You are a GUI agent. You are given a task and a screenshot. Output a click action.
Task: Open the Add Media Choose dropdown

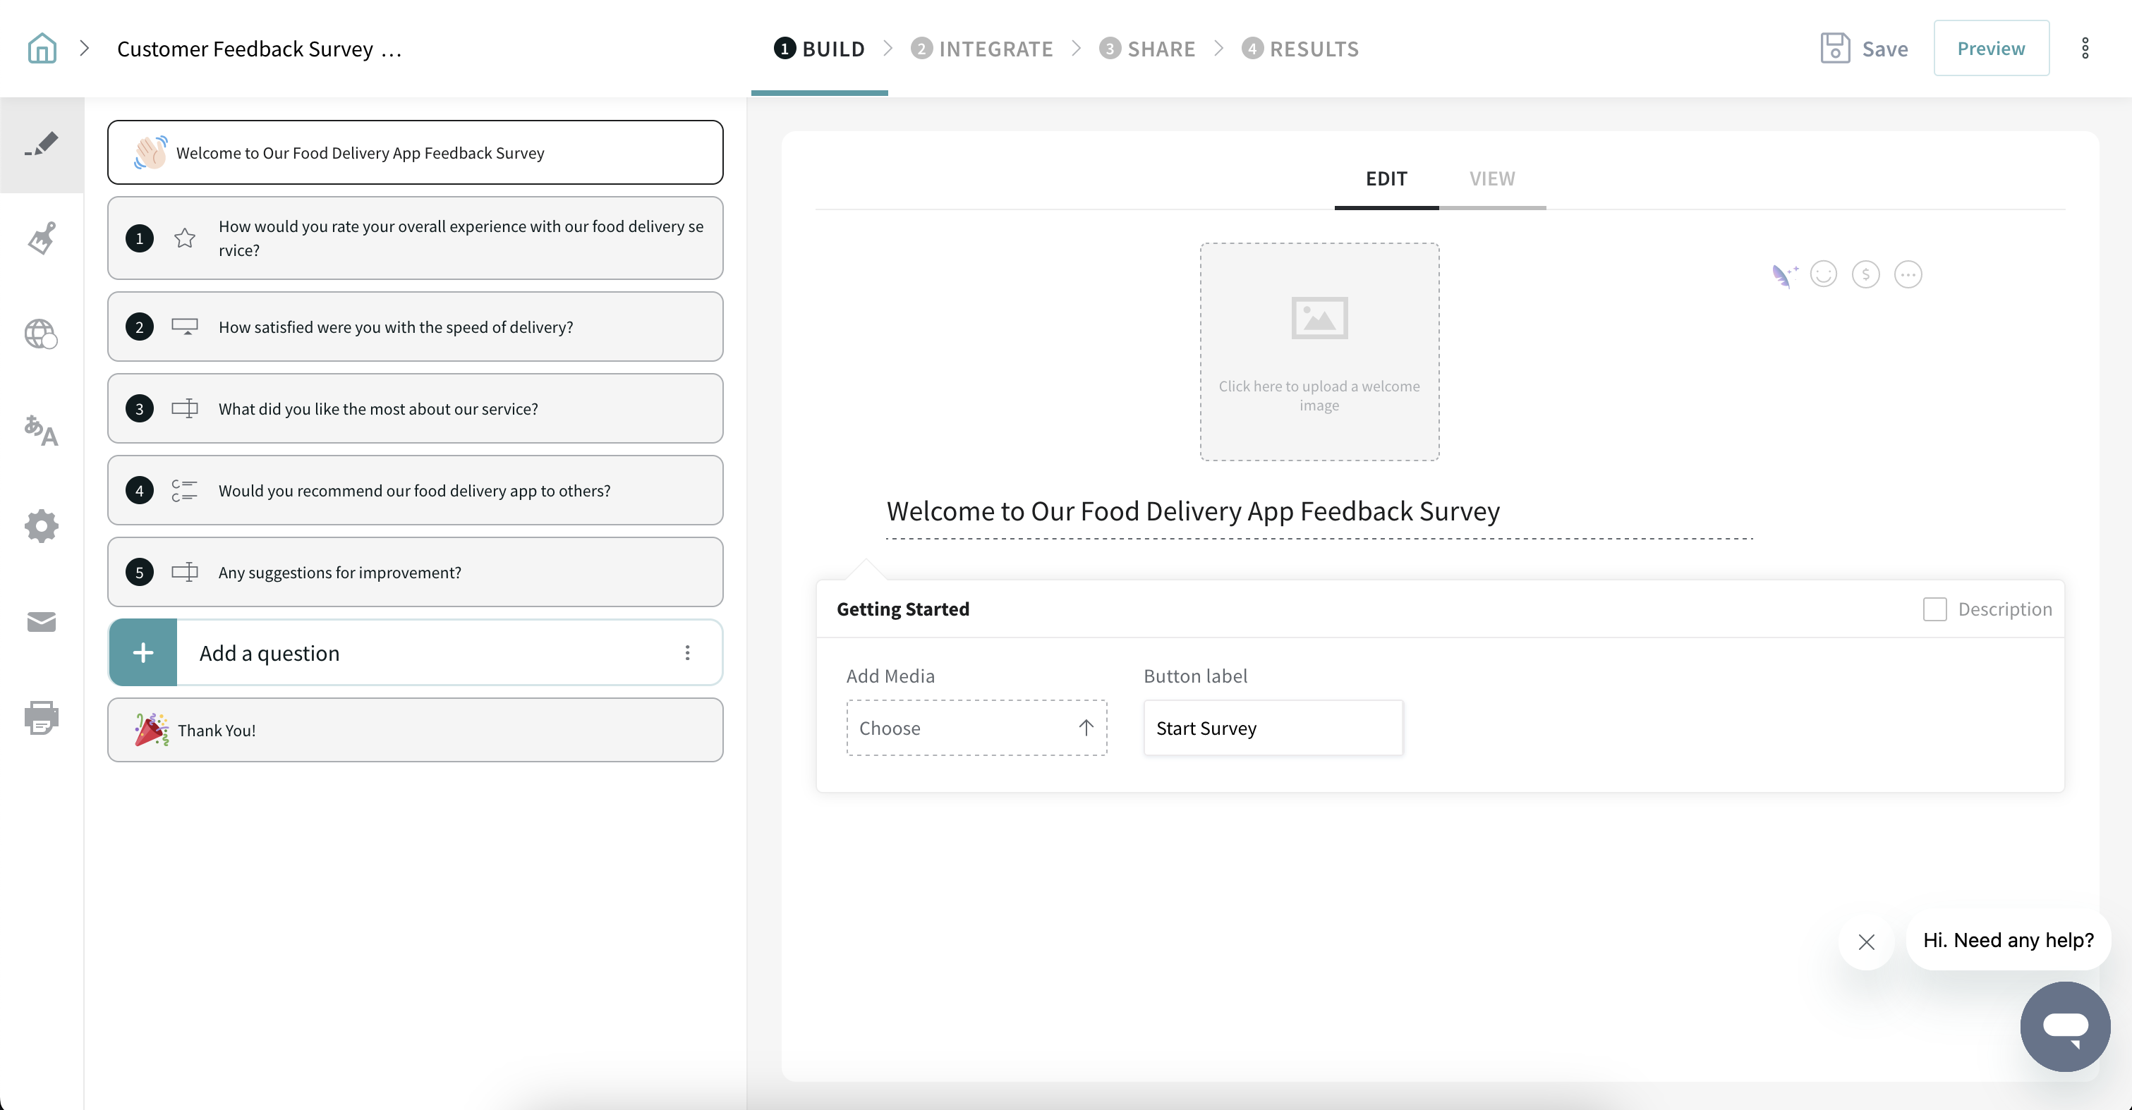pos(976,728)
